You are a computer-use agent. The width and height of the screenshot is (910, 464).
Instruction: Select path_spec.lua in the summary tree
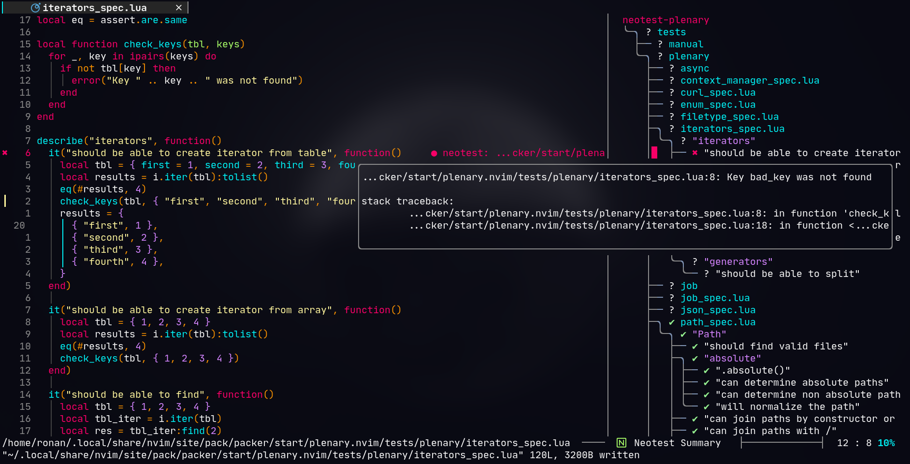[718, 322]
